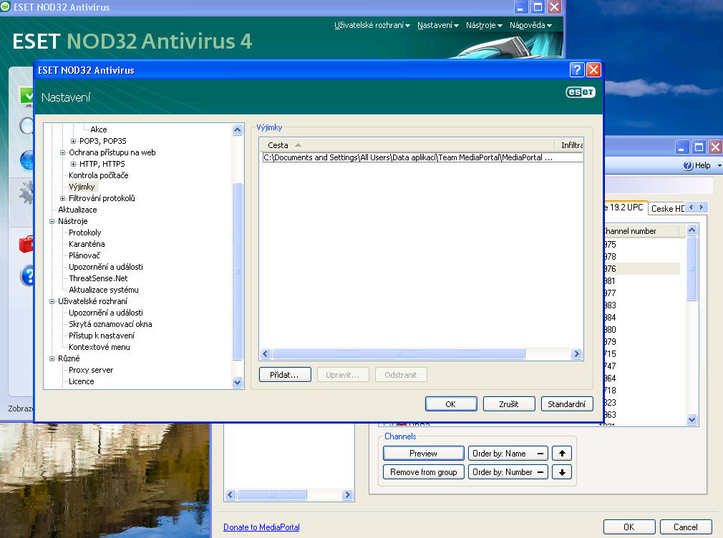This screenshot has width=723, height=538.
Task: Click the eset logo badge
Action: pyautogui.click(x=581, y=92)
